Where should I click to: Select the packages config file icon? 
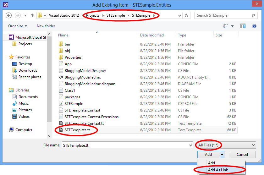[61, 97]
